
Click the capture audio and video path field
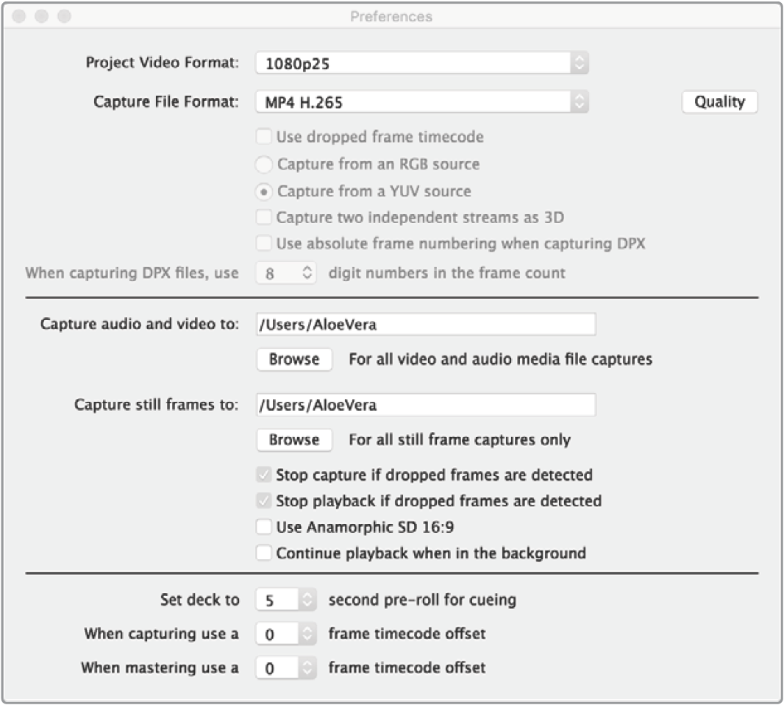point(425,325)
